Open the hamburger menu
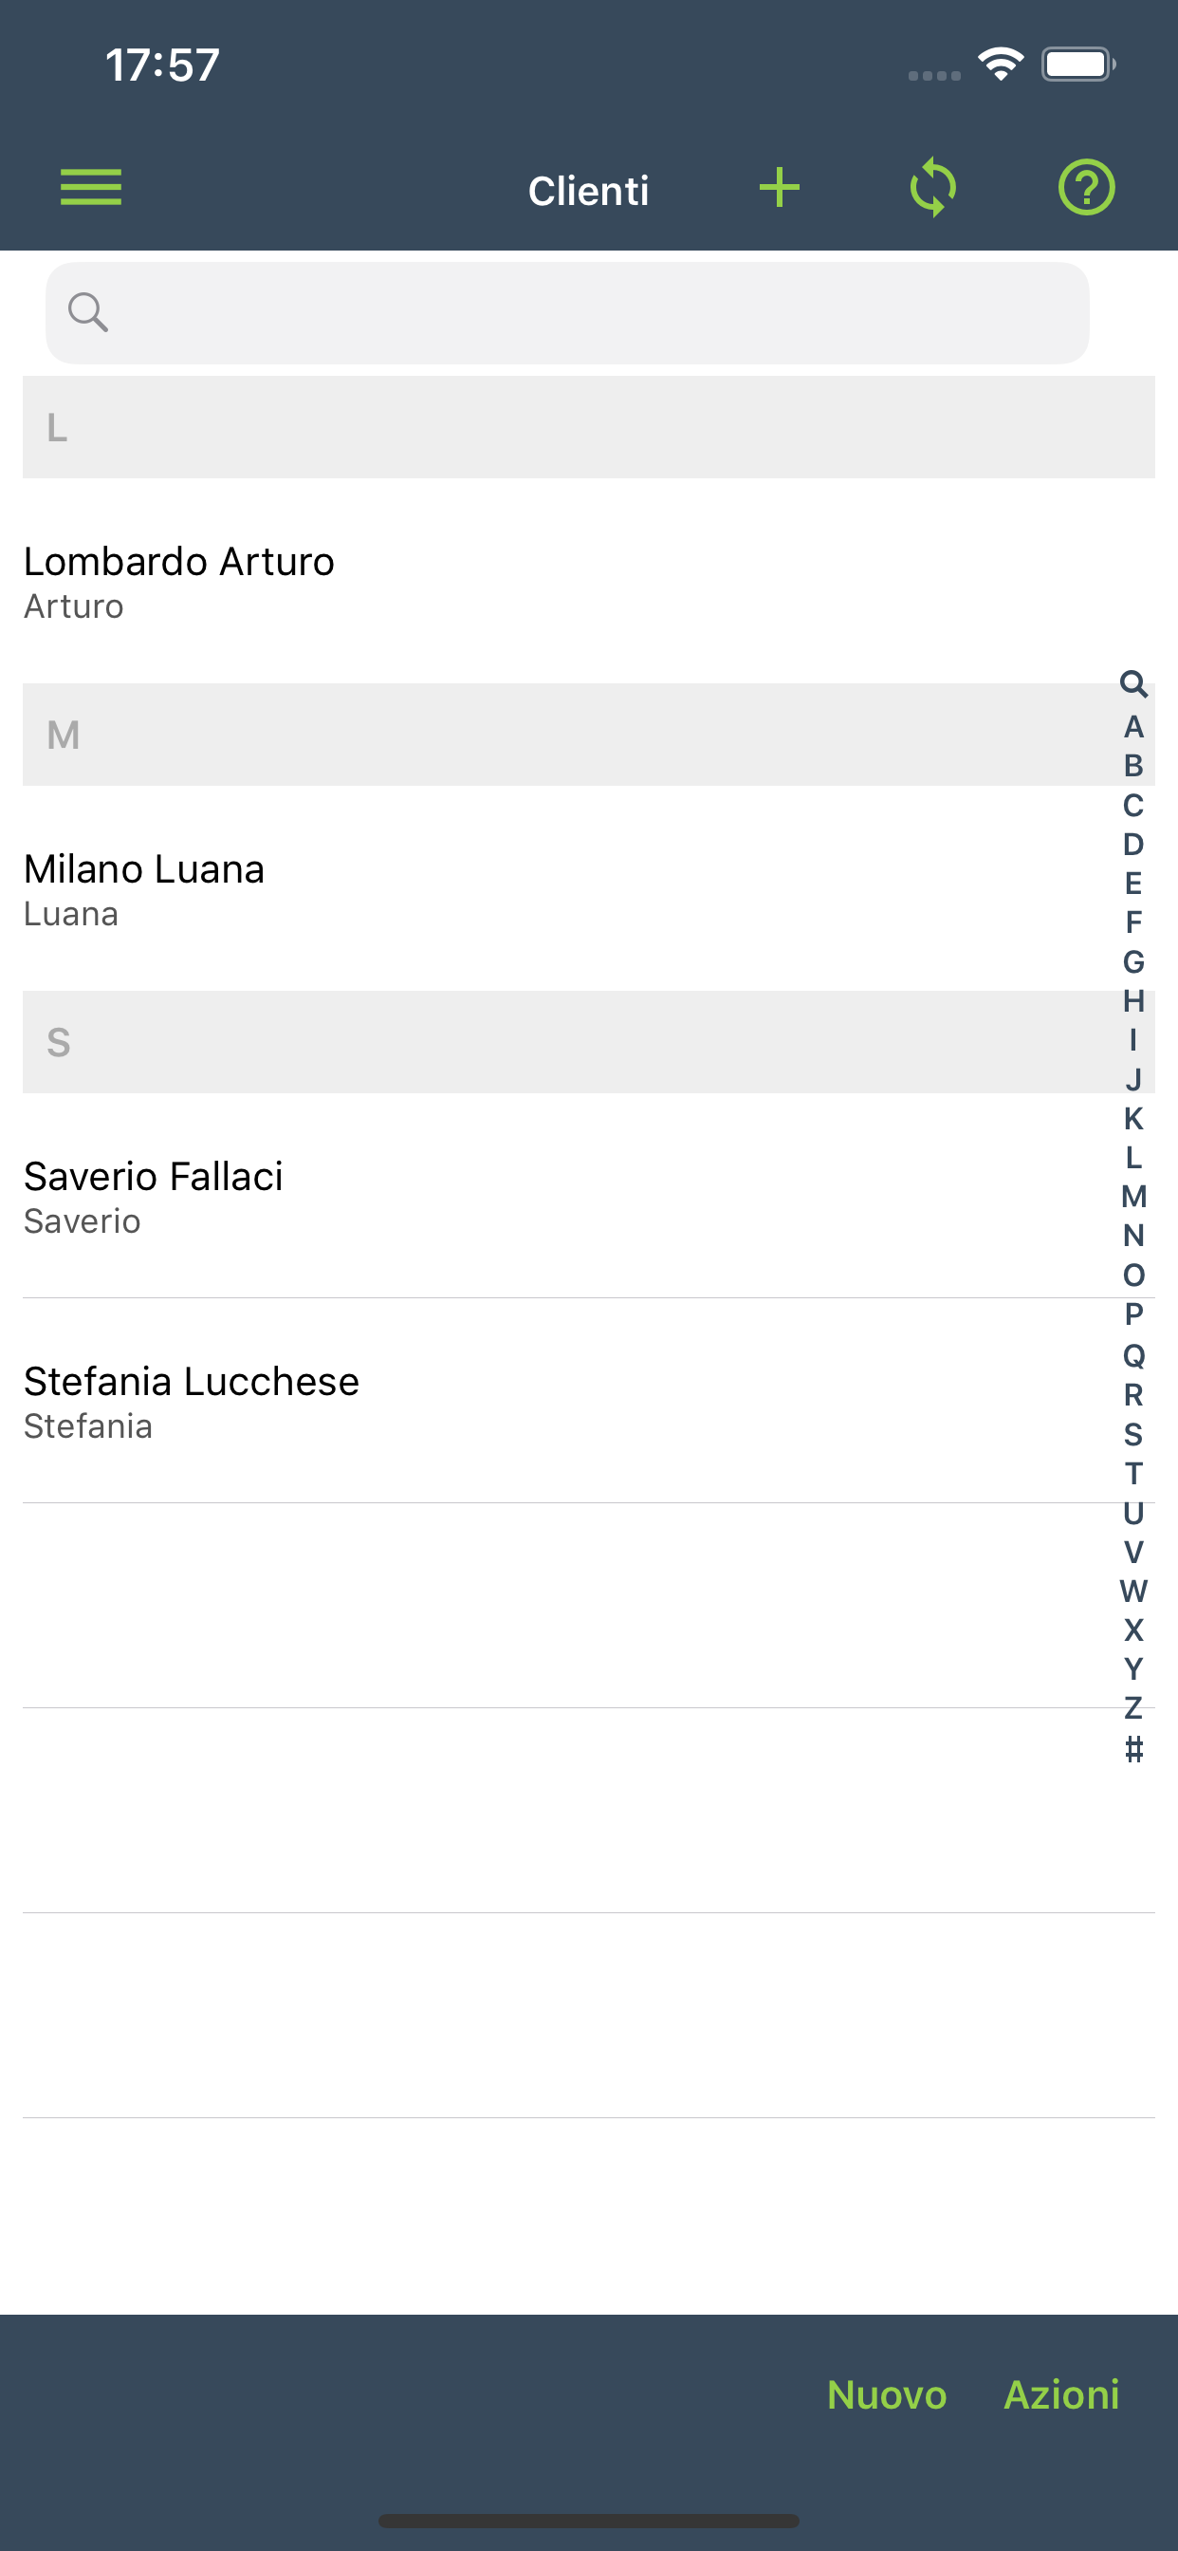 point(90,187)
